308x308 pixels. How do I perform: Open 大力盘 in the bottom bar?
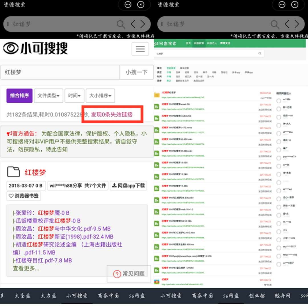(48, 296)
